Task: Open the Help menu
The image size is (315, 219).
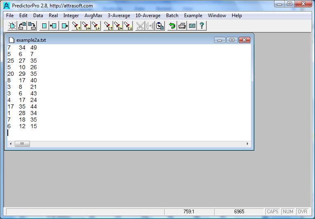Action: (x=237, y=16)
